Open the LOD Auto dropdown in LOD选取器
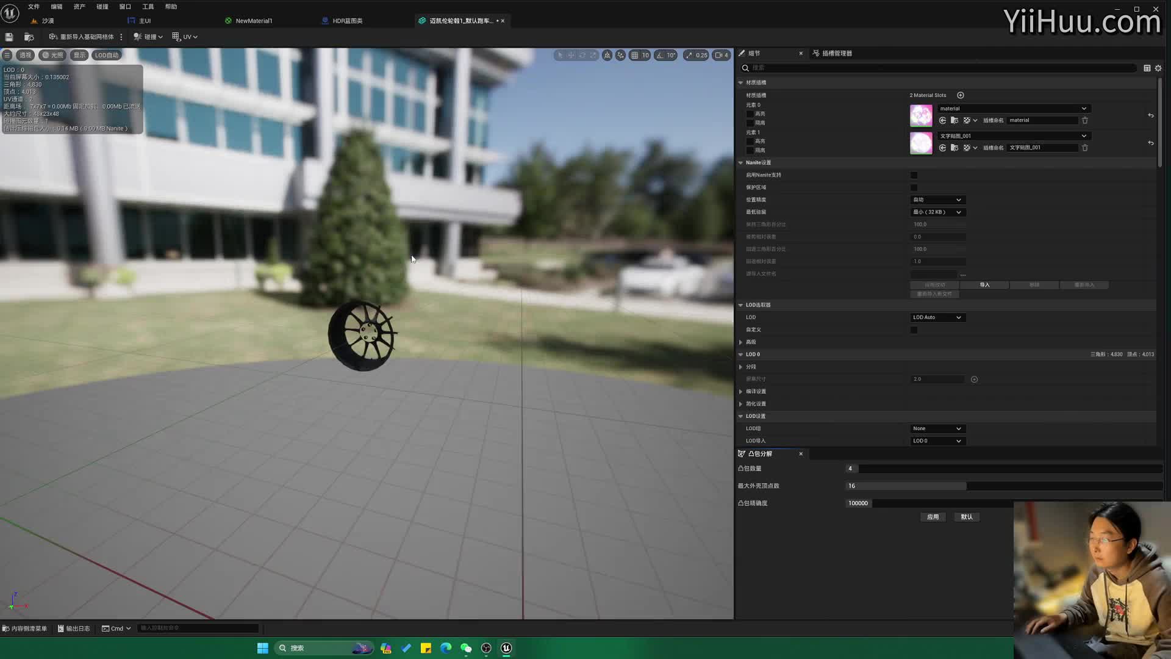Viewport: 1171px width, 659px height. tap(937, 318)
